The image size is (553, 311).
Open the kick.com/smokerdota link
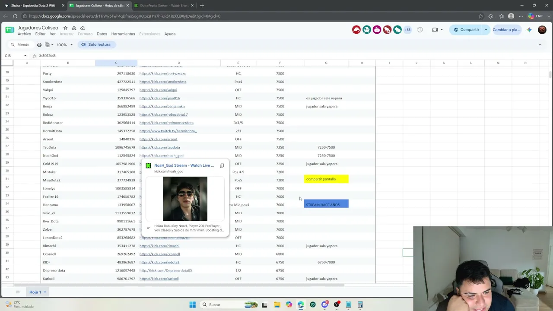point(163,82)
